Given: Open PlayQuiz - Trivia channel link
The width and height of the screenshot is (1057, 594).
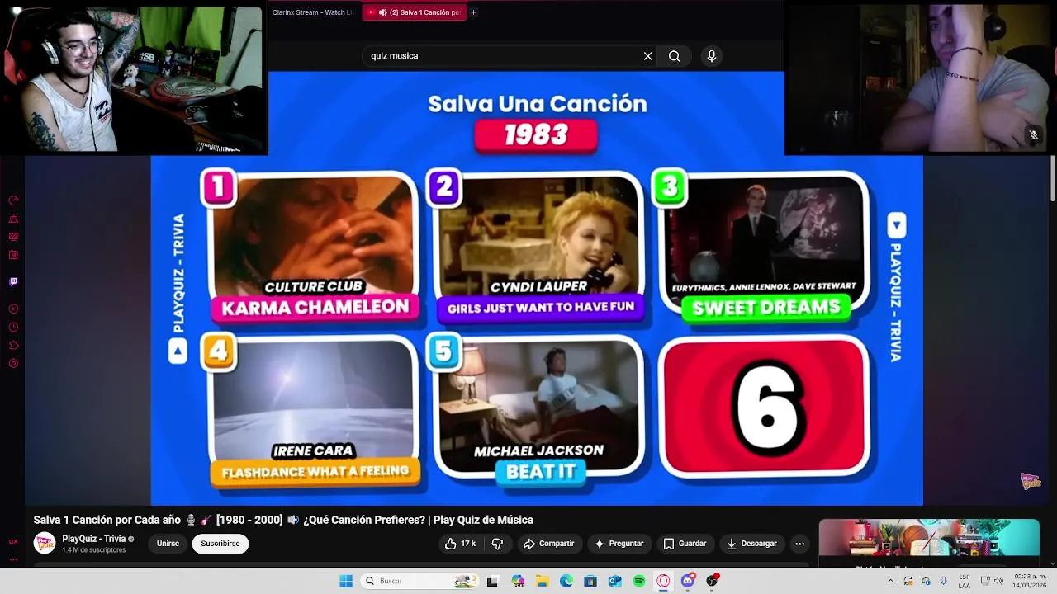Looking at the screenshot, I should pyautogui.click(x=93, y=539).
